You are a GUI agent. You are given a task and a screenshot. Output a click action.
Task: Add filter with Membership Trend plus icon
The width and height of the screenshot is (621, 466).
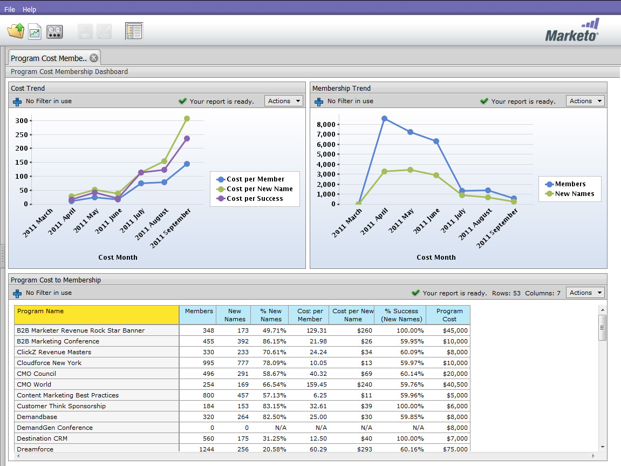(319, 102)
